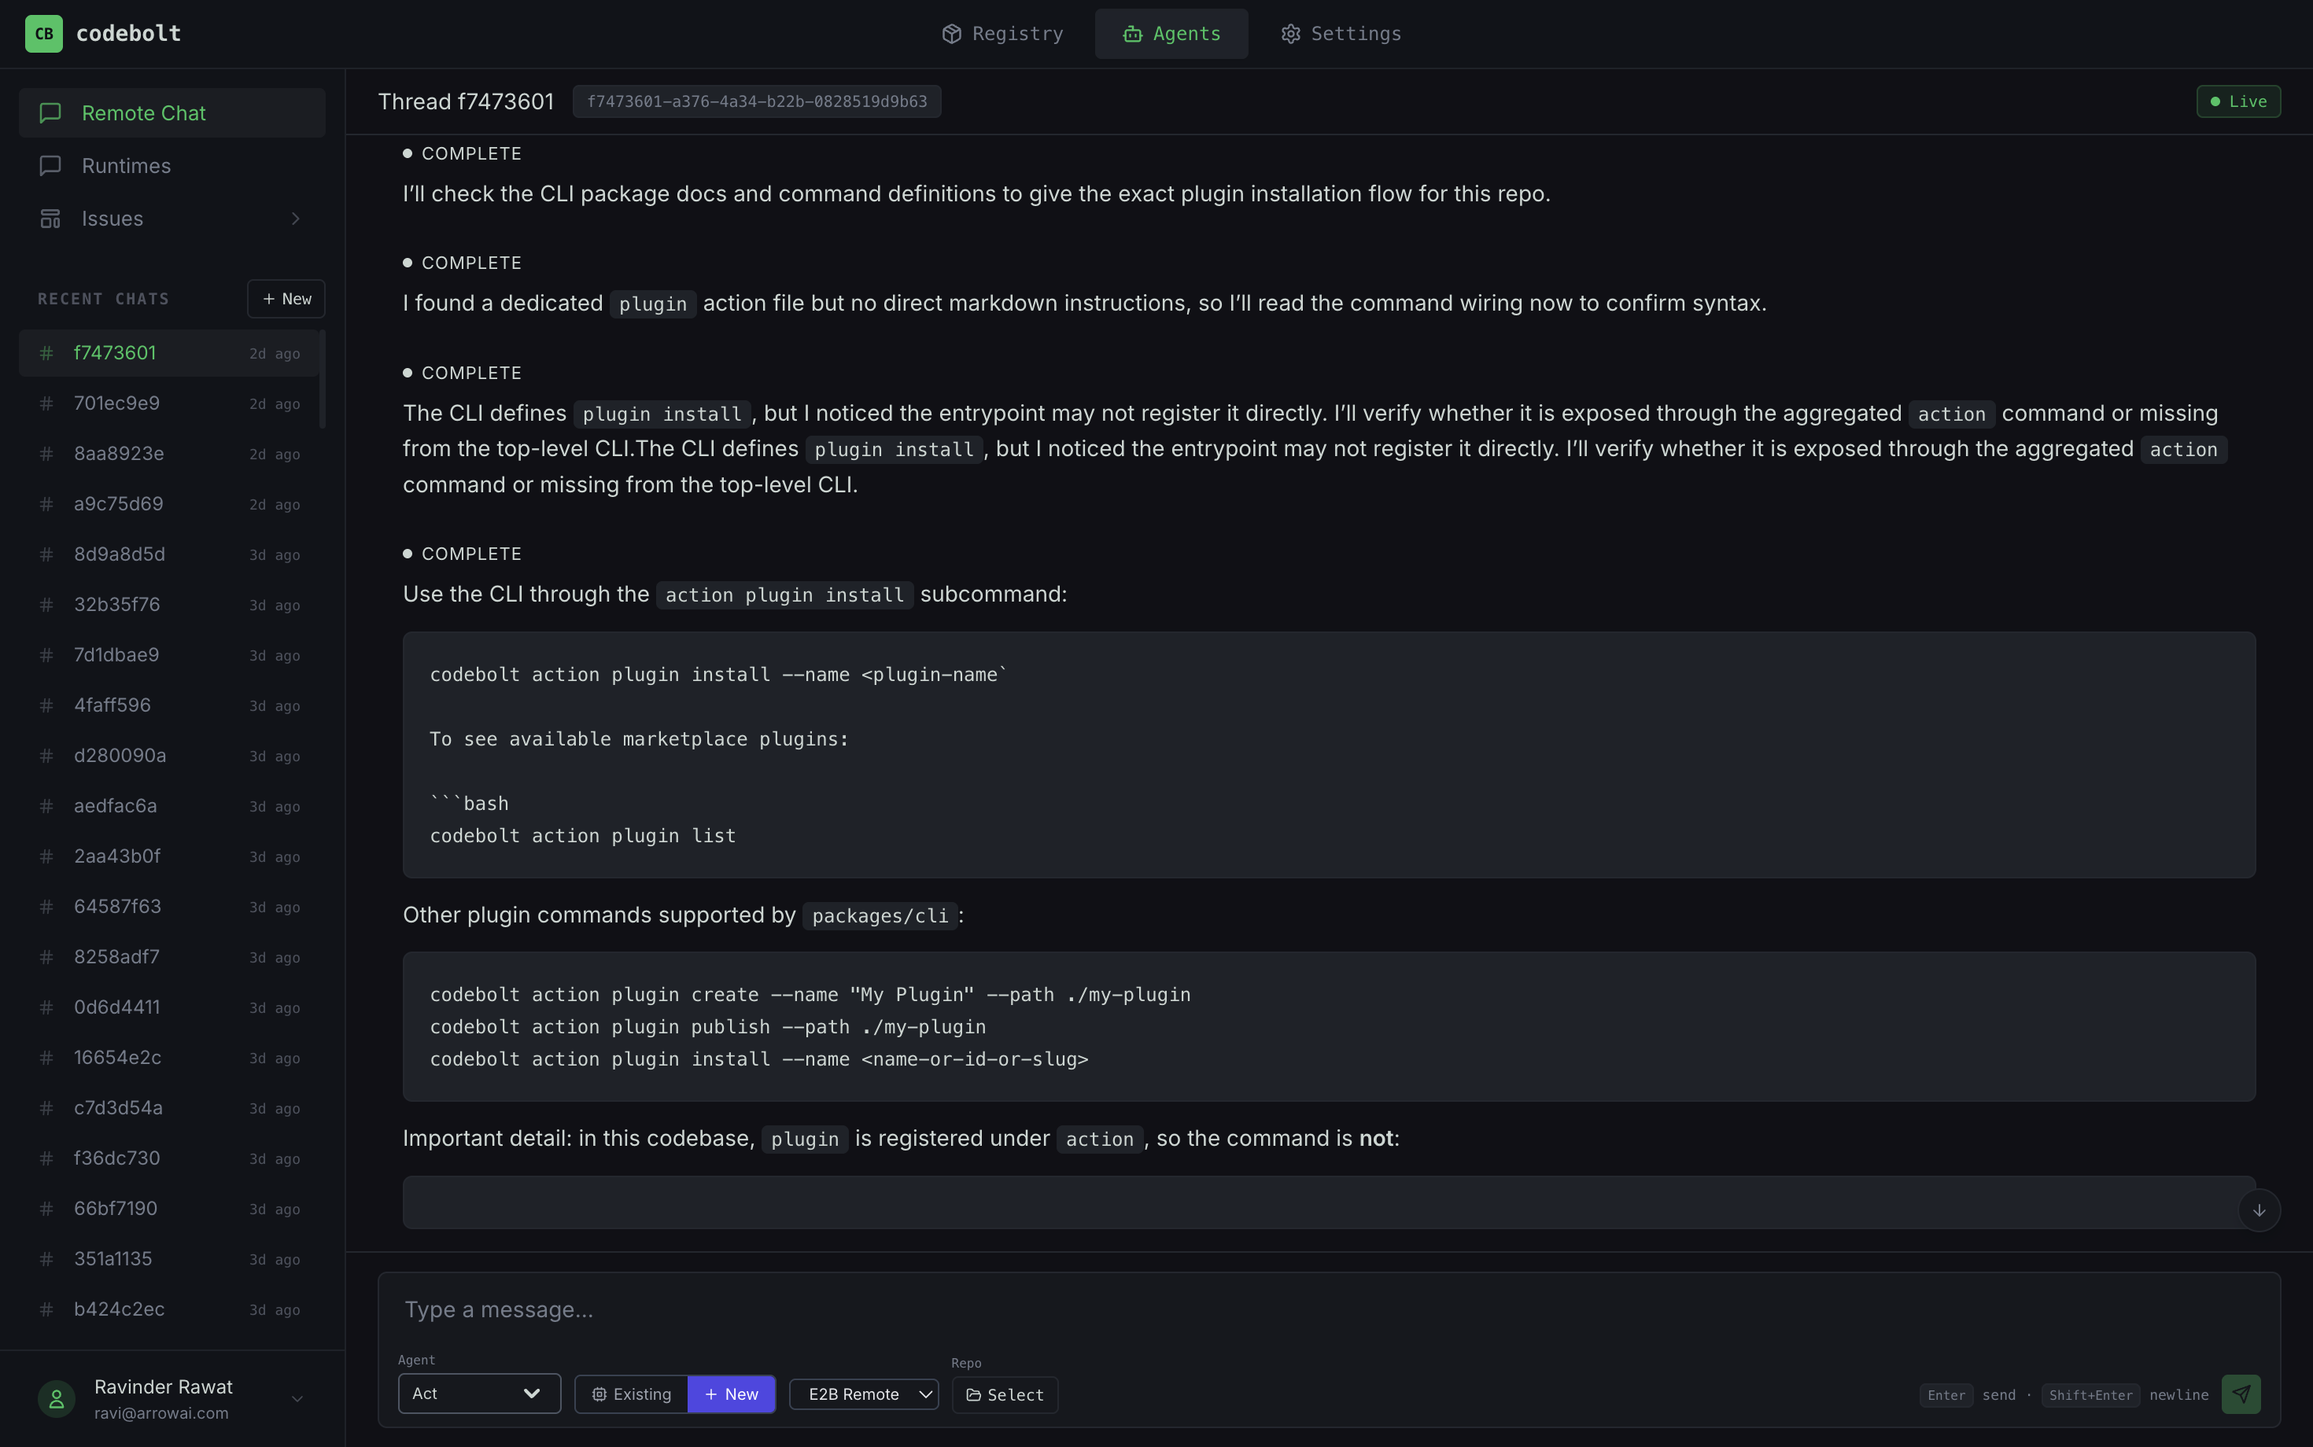Image resolution: width=2313 pixels, height=1447 pixels.
Task: Expand the Issues chevron
Action: [295, 218]
